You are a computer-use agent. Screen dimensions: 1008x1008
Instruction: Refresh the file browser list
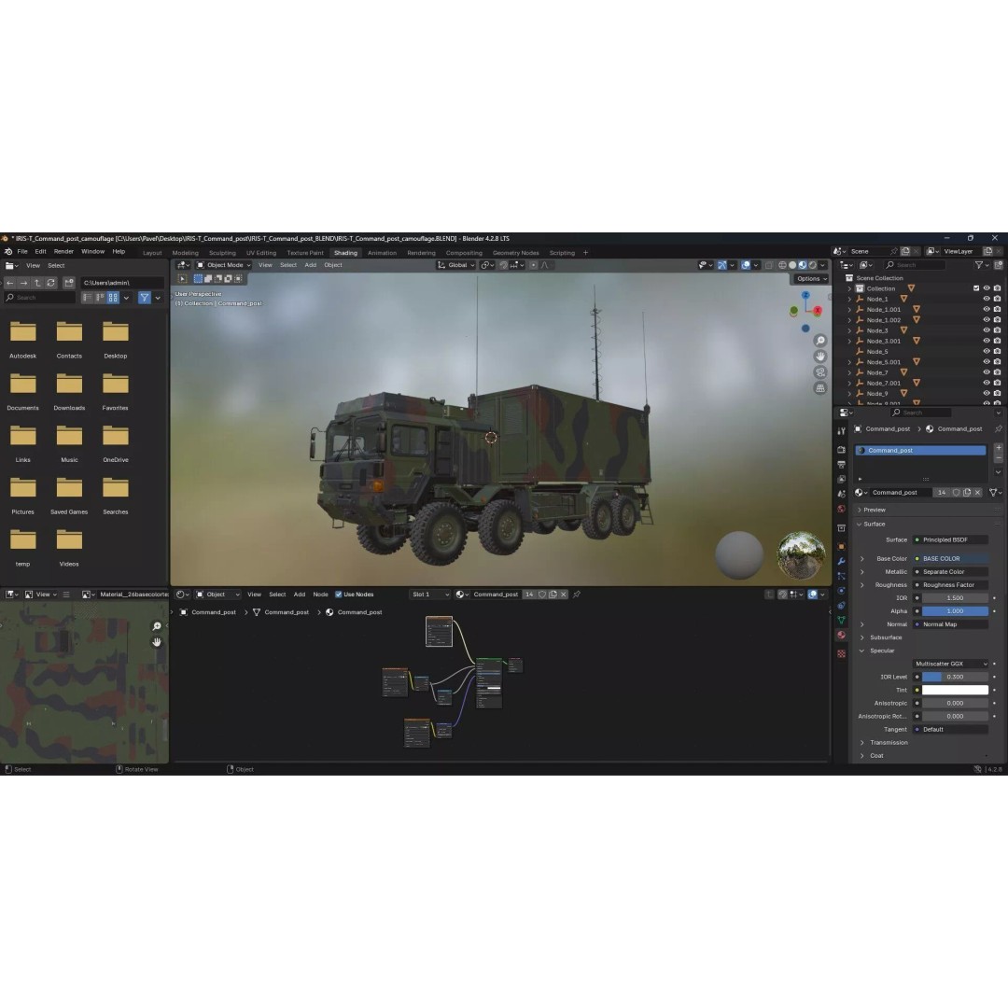click(50, 283)
